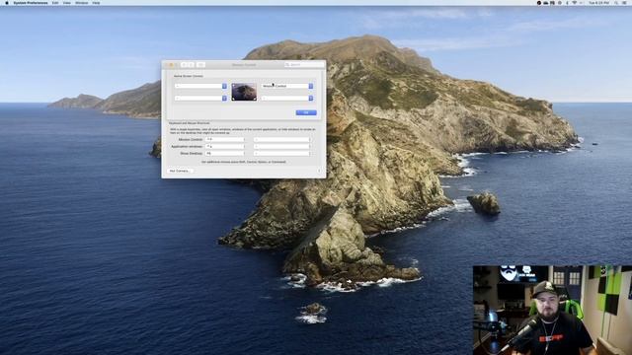Go forward with the toolbar forward arrow
Viewport: 632px width, 355px height.
(x=191, y=65)
